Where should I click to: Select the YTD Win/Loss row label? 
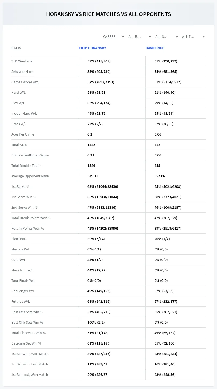coord(22,61)
